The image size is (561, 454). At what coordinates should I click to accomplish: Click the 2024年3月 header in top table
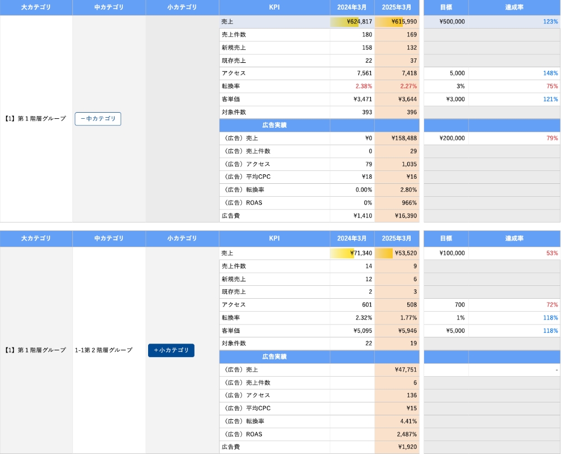coord(352,7)
